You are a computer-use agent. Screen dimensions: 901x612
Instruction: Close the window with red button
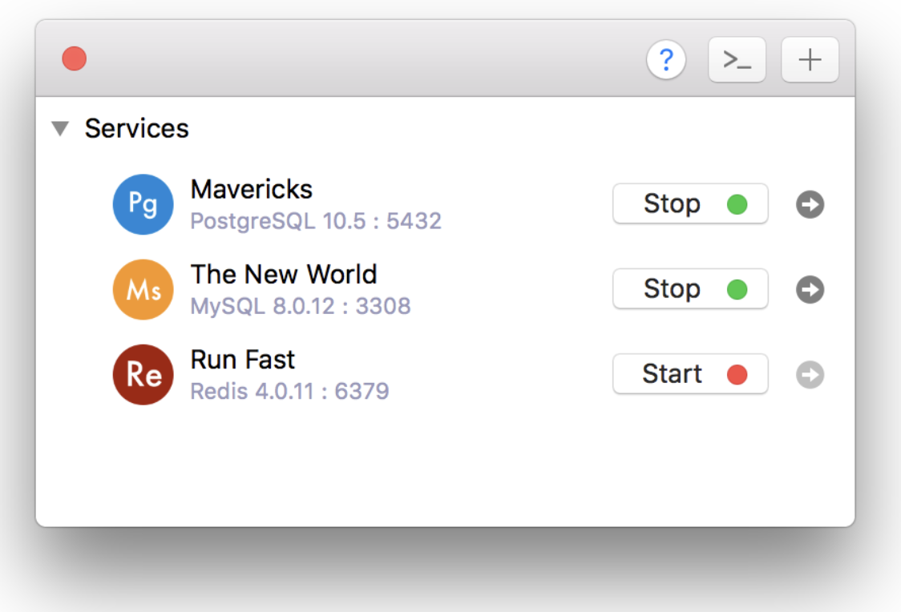click(x=74, y=58)
